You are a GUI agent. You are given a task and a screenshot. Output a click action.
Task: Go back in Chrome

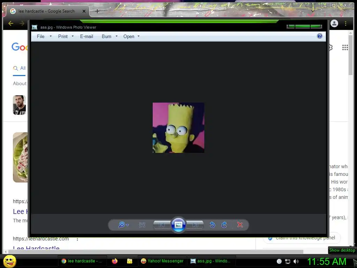click(x=11, y=23)
